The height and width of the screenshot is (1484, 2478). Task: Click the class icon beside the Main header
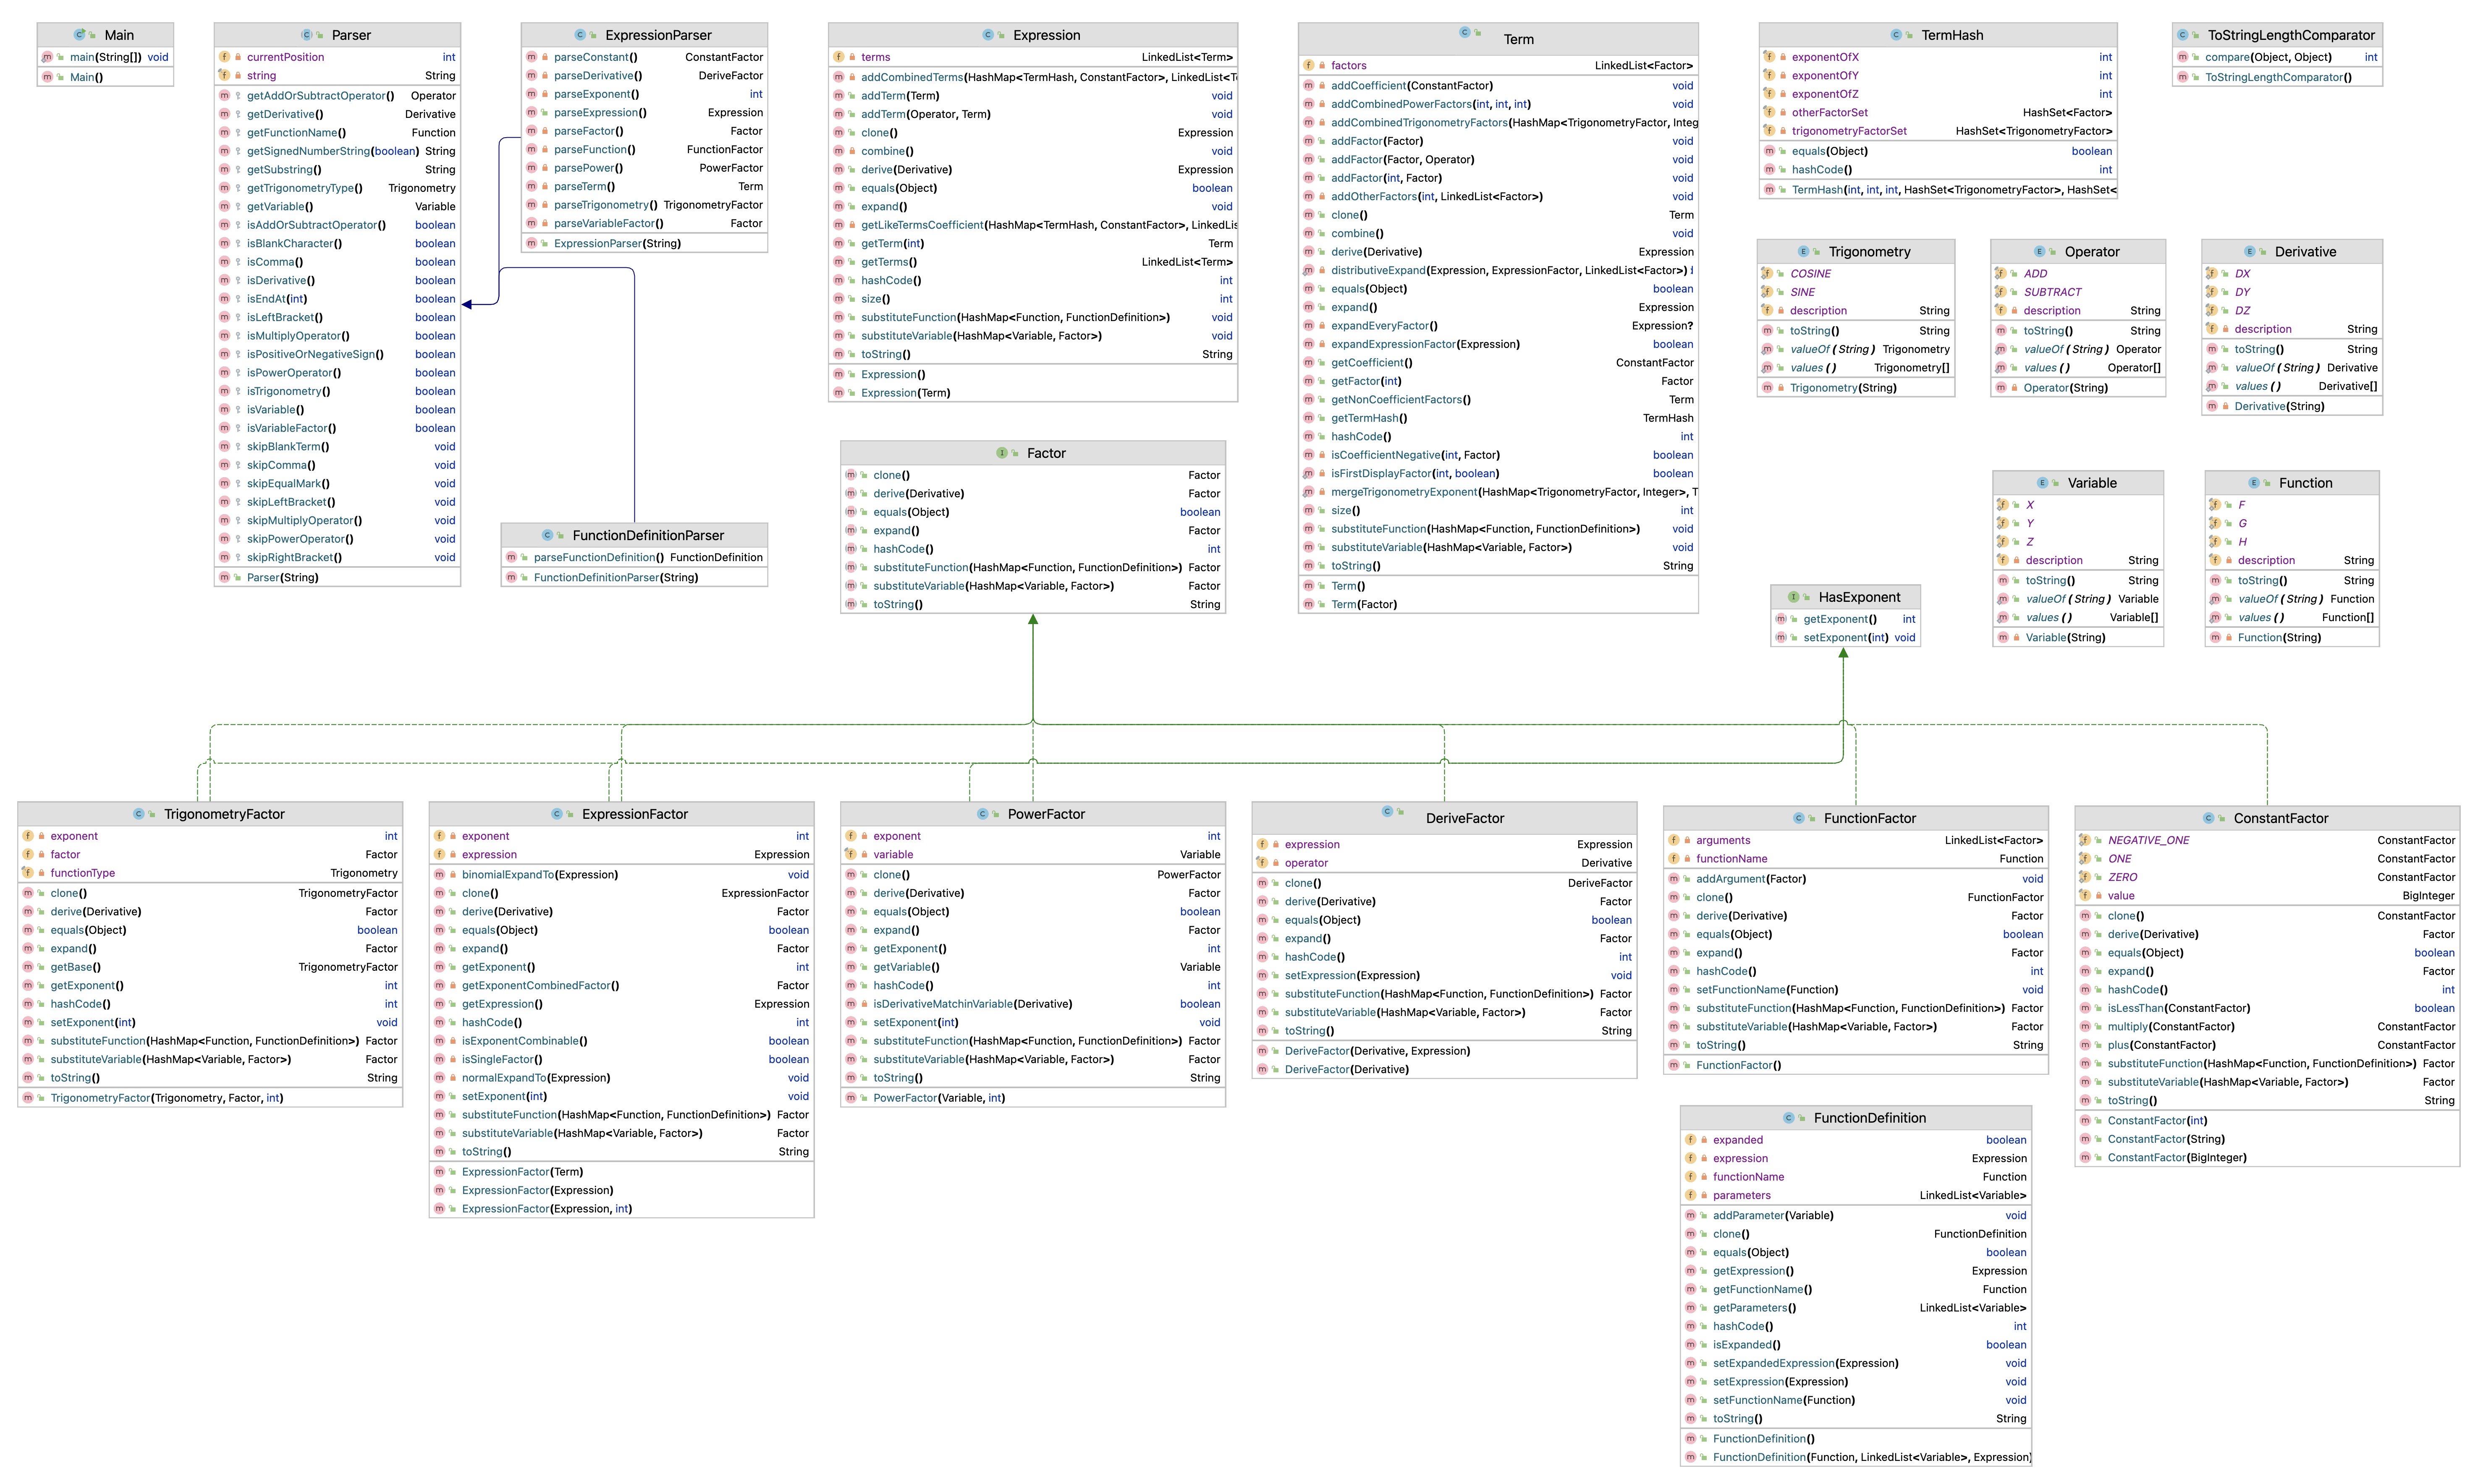pos(79,35)
